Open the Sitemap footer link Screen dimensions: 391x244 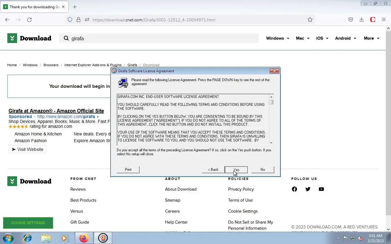click(173, 200)
